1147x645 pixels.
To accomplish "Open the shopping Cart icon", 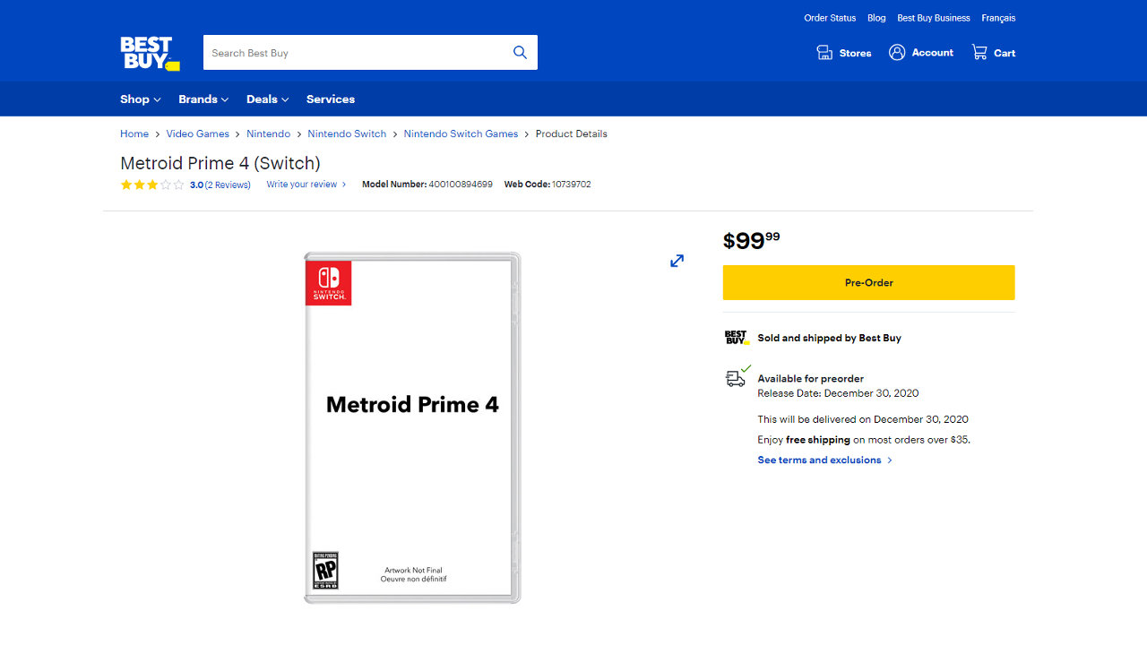I will [979, 53].
